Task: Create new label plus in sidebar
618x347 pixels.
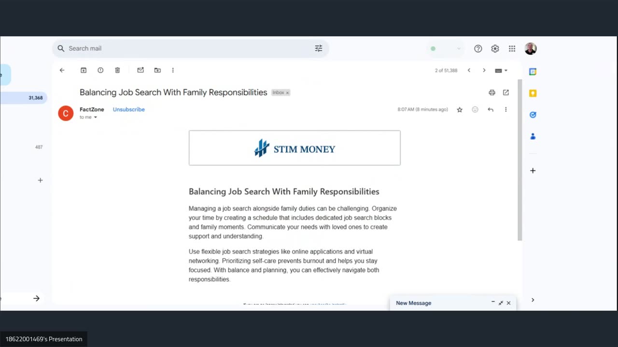Action: coord(40,180)
